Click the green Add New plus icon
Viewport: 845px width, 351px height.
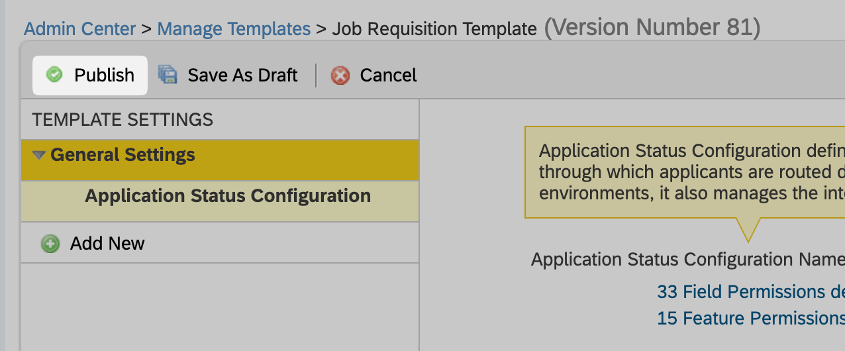[50, 244]
